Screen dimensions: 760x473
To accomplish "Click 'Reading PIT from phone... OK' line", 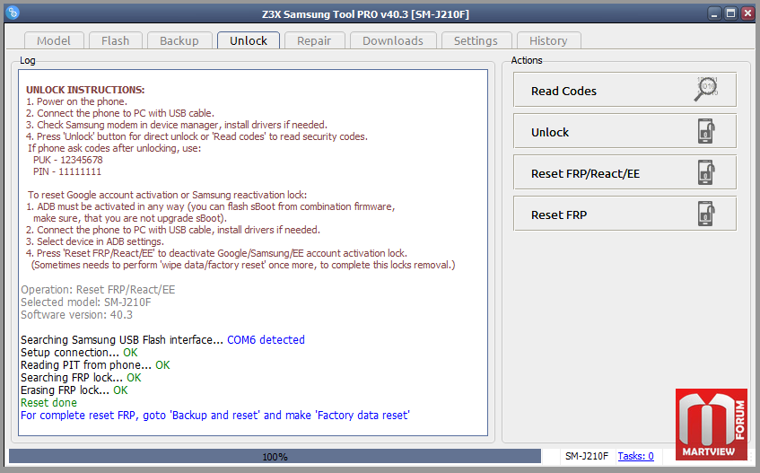I will coord(95,365).
